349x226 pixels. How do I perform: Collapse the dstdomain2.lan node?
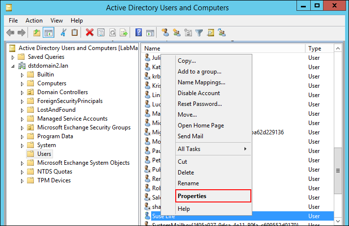(x=13, y=66)
